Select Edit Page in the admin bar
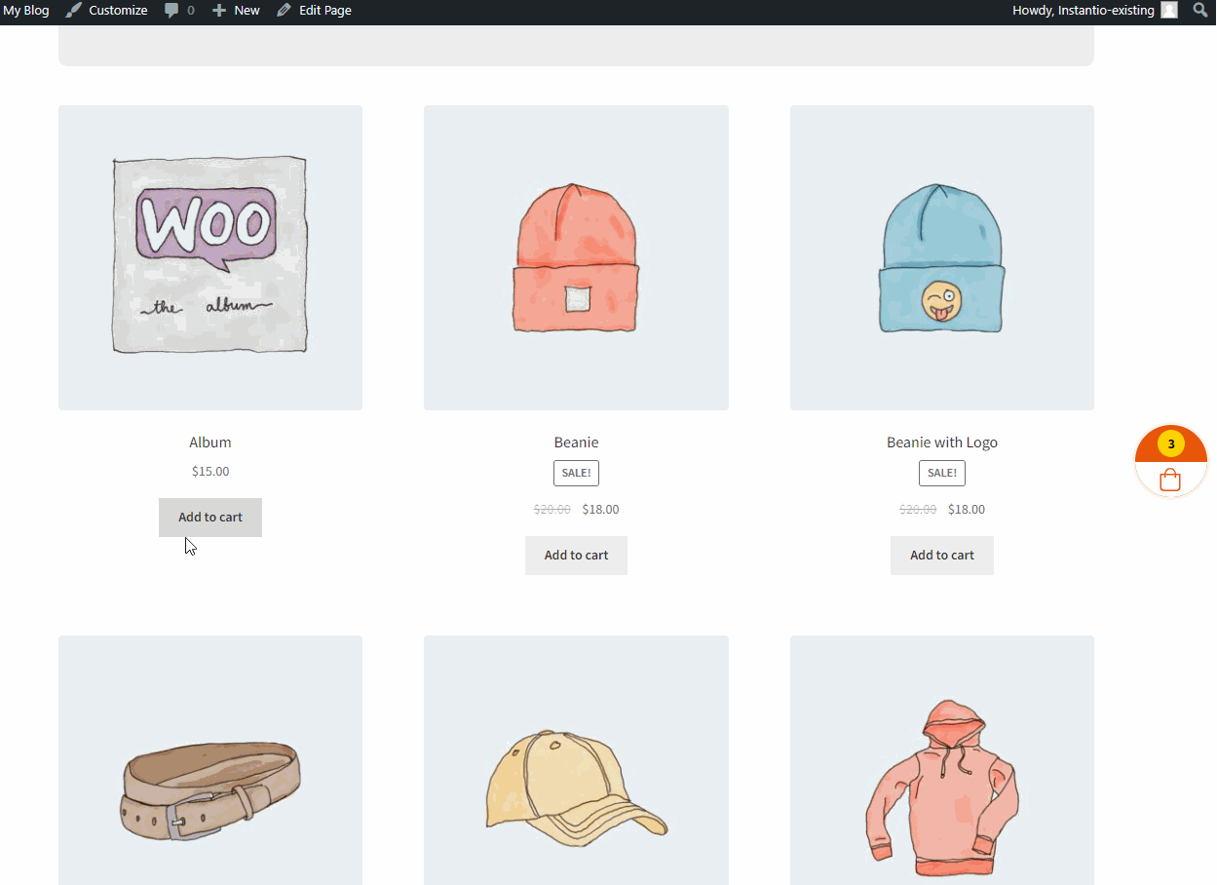 314,10
